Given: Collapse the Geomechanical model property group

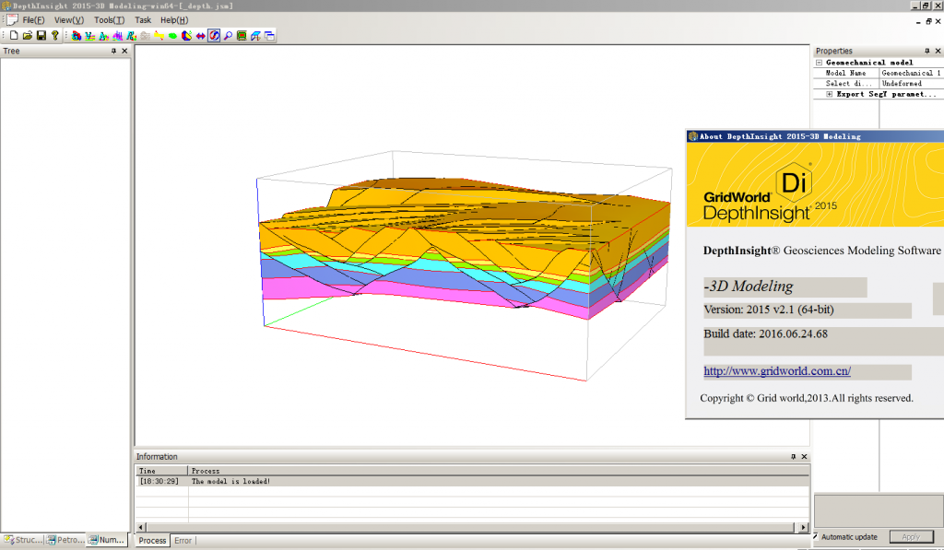Looking at the screenshot, I should pyautogui.click(x=820, y=63).
